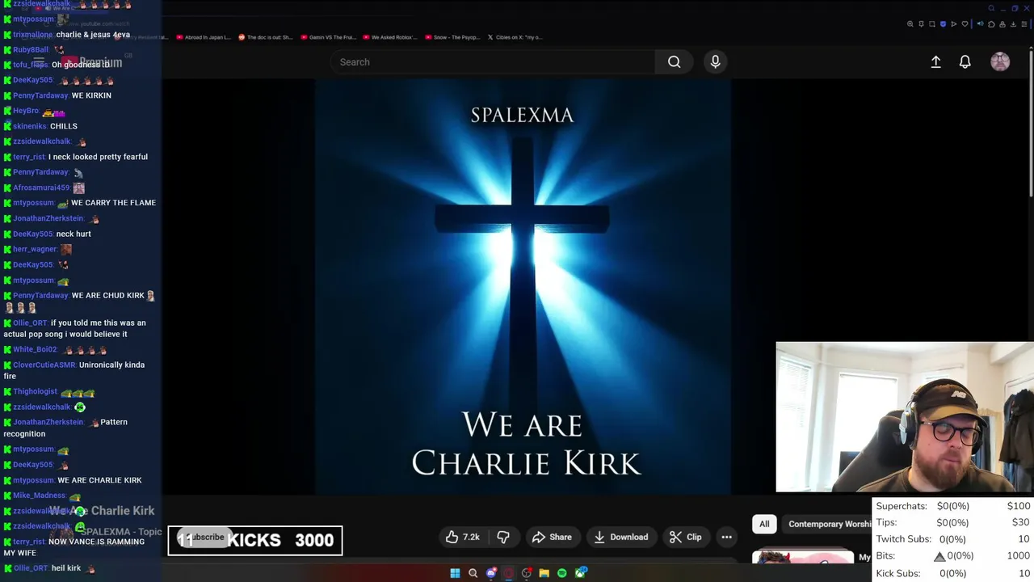
Task: Open File Explorer from taskbar
Action: coord(544,573)
